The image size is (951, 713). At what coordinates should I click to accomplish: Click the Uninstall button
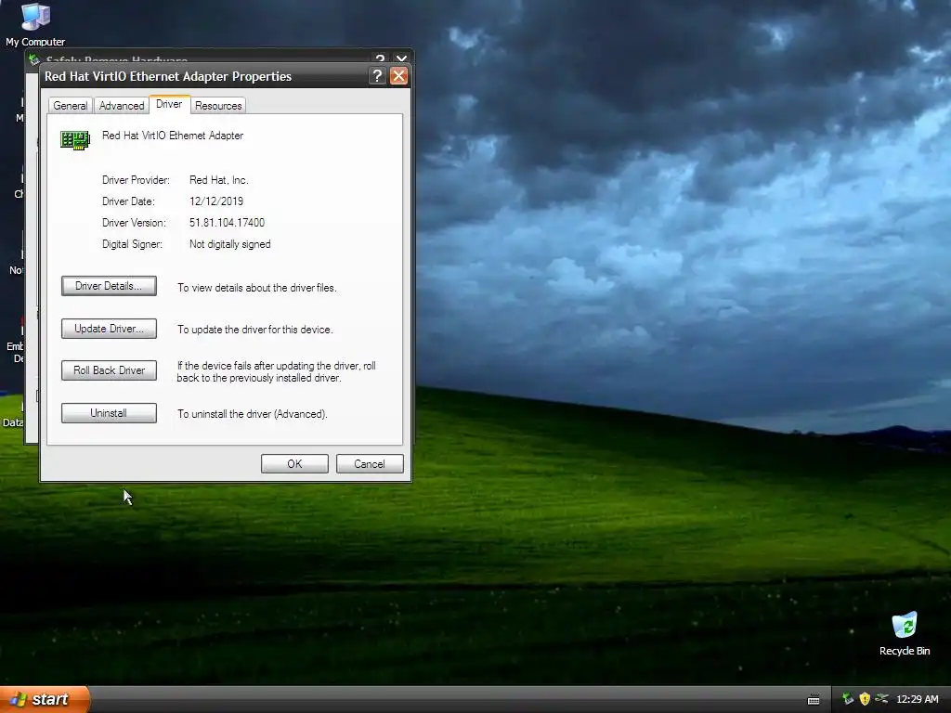point(109,413)
